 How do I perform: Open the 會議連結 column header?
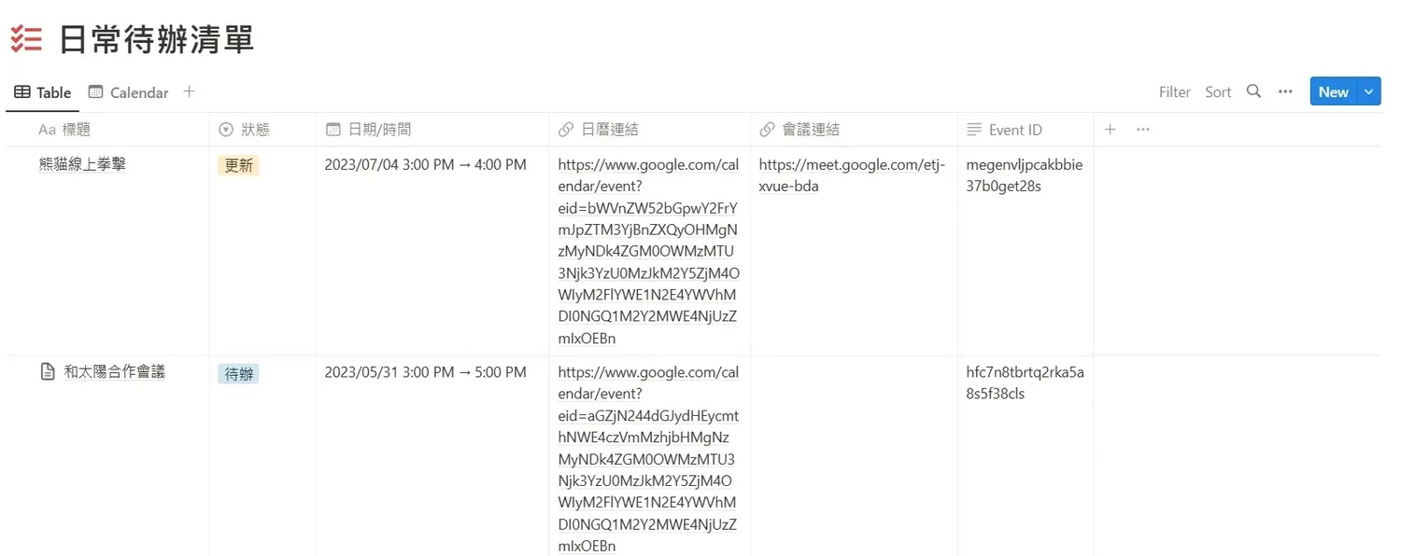coord(854,130)
